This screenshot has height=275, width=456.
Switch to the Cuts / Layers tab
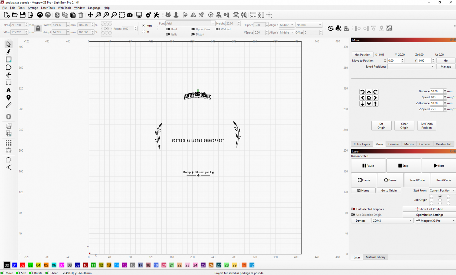(362, 144)
